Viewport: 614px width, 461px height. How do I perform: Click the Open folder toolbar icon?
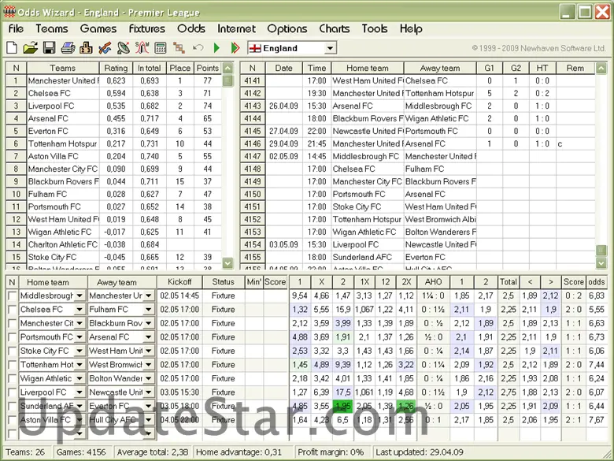pyautogui.click(x=30, y=48)
